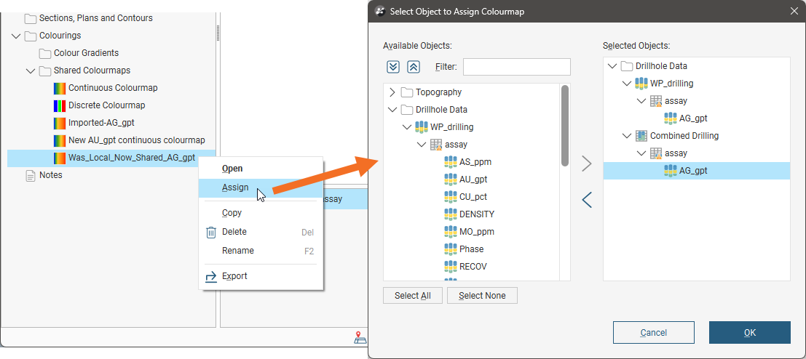Click the collapse all double-chevron icon
The height and width of the screenshot is (359, 806).
pyautogui.click(x=413, y=67)
